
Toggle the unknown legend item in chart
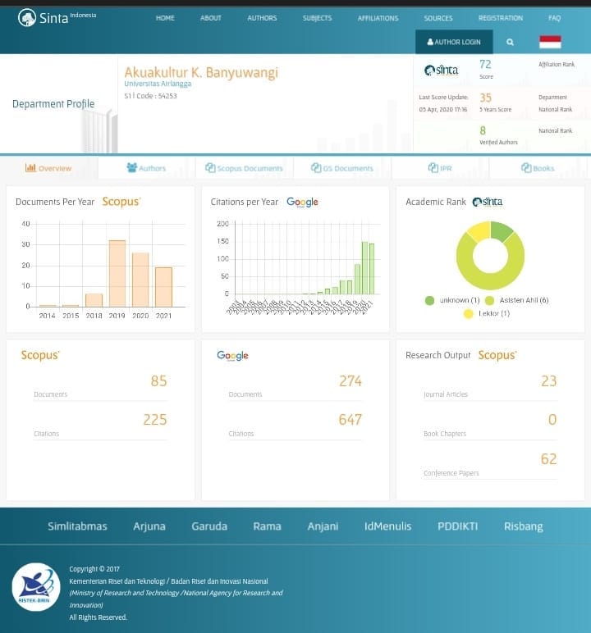pos(453,300)
